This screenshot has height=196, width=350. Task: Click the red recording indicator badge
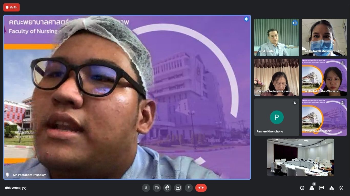(x=12, y=7)
